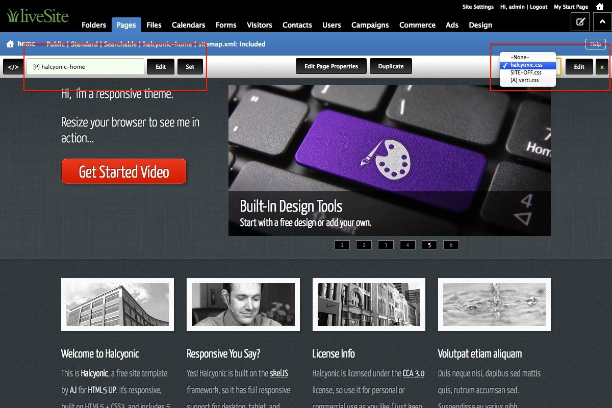Viewport: 612px width, 408px height.
Task: Pick [A] verti.css theme option
Action: tap(527, 81)
